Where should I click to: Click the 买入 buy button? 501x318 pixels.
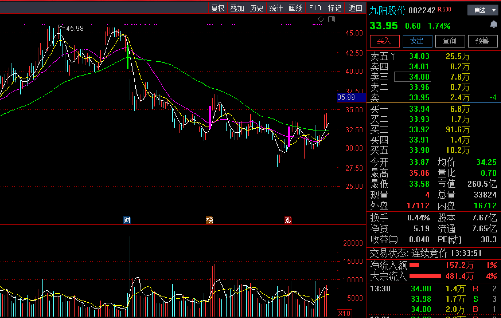click(385, 41)
